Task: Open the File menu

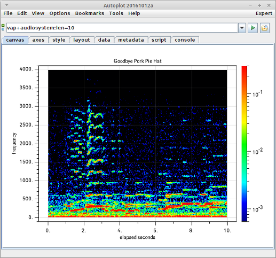Action: click(x=8, y=13)
